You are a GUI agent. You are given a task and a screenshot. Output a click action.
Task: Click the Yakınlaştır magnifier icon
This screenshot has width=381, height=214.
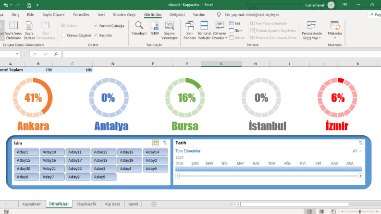coord(139,25)
